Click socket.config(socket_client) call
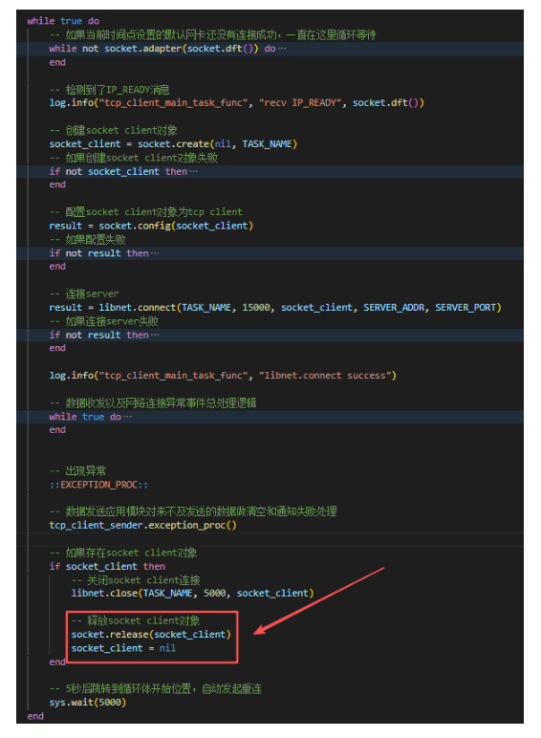 point(176,226)
